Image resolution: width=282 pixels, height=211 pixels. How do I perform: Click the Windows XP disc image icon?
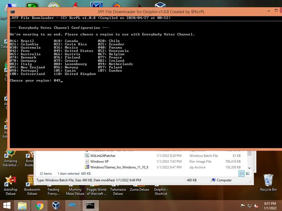pyautogui.click(x=87, y=161)
